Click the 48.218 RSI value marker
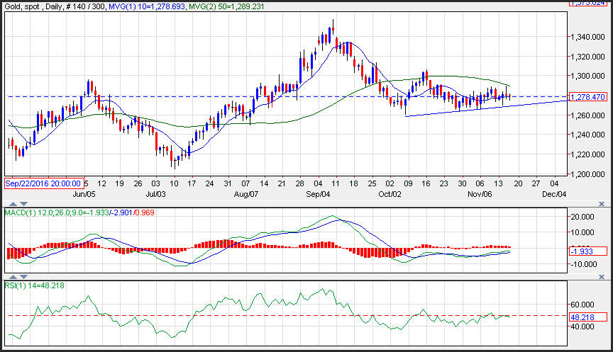Screen dimensions: 613x352 pyautogui.click(x=587, y=316)
